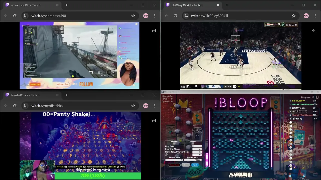Collapse the chat panel on vibrantsoul90 stream
The height and width of the screenshot is (180, 321).
154,31
